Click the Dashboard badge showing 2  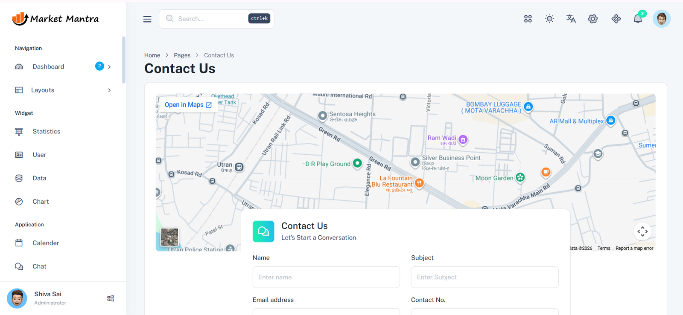pos(99,66)
